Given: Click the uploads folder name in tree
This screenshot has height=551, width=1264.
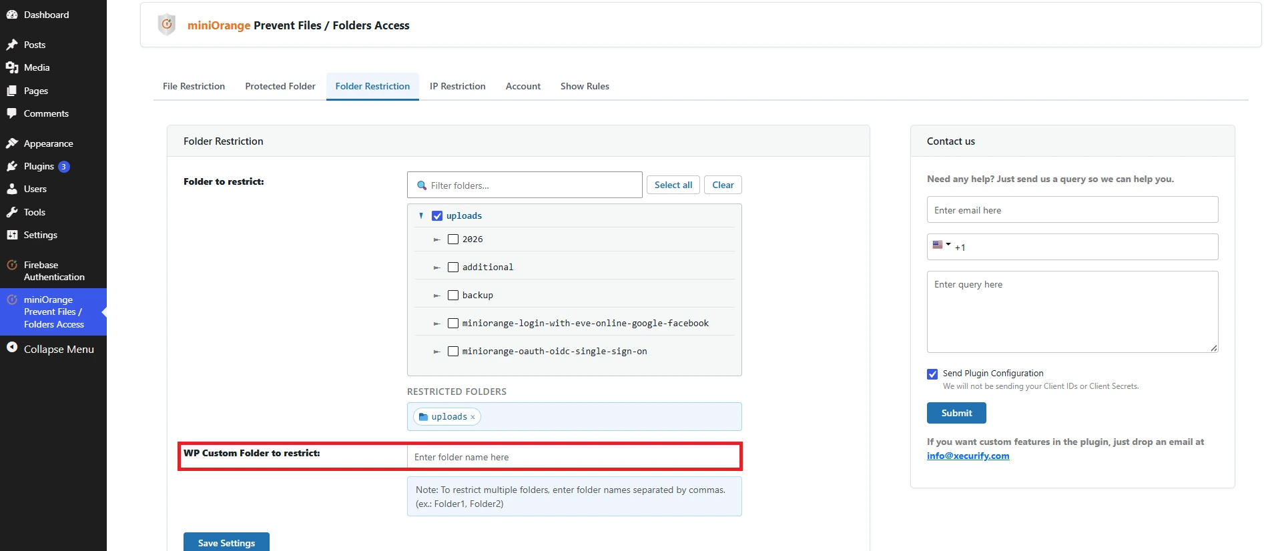Looking at the screenshot, I should click(464, 215).
